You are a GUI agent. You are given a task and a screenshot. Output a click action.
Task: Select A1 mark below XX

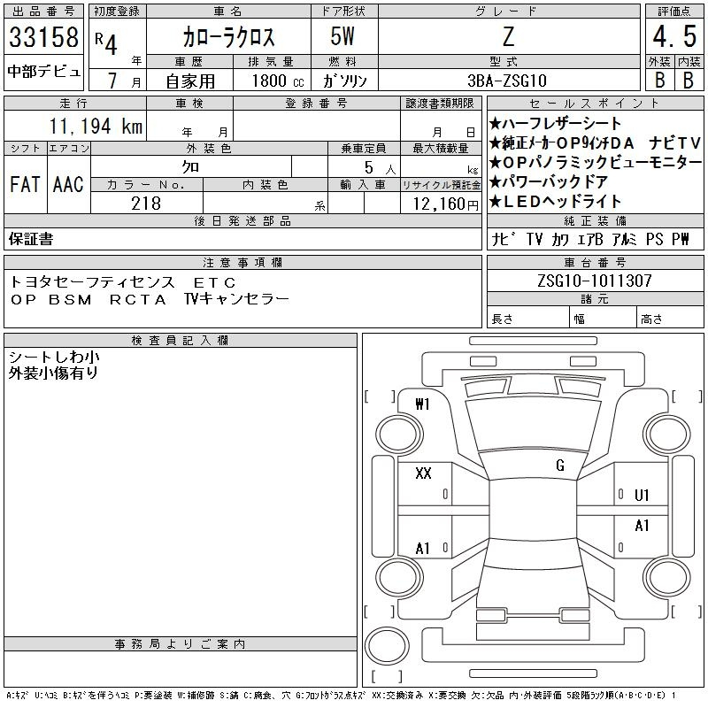click(x=422, y=549)
